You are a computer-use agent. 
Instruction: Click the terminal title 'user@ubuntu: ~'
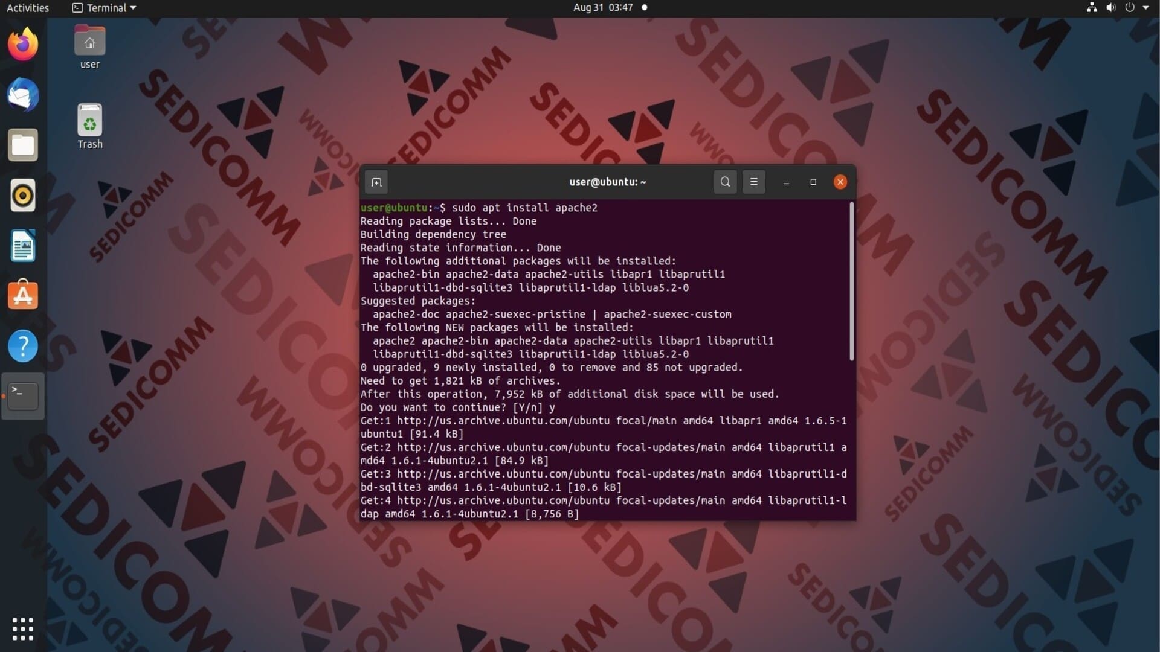click(x=607, y=182)
